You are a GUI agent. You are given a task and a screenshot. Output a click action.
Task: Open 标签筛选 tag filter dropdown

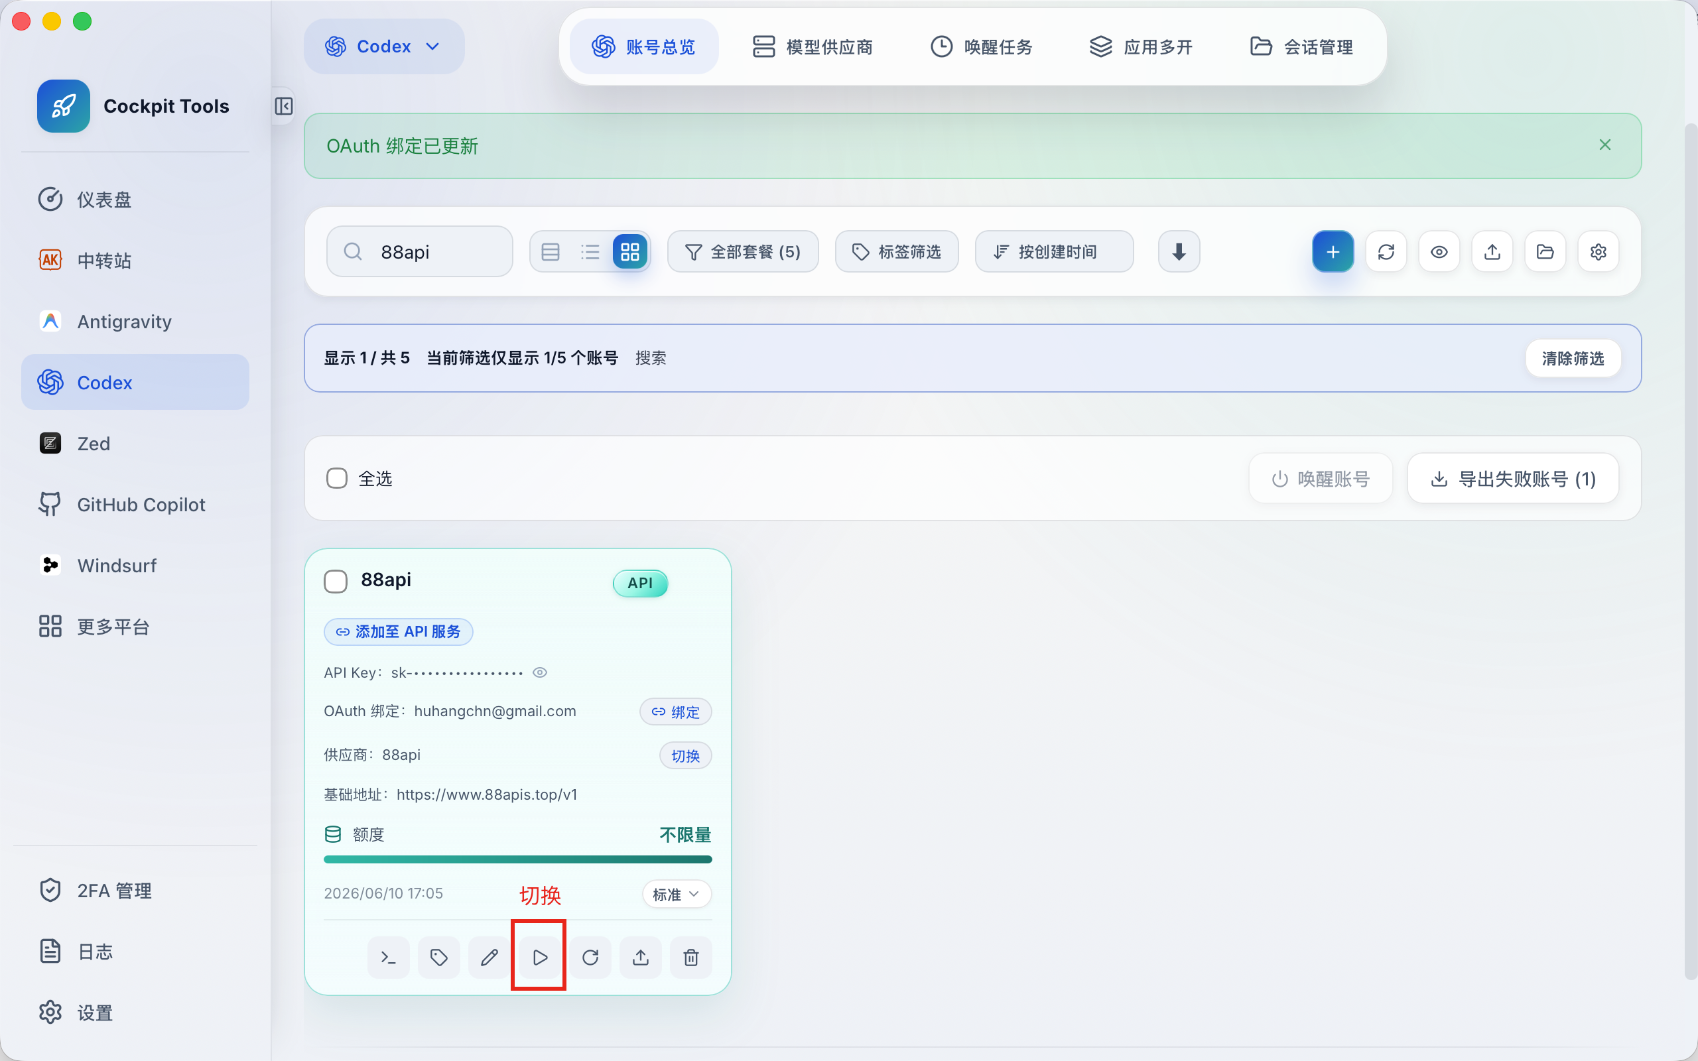tap(897, 251)
